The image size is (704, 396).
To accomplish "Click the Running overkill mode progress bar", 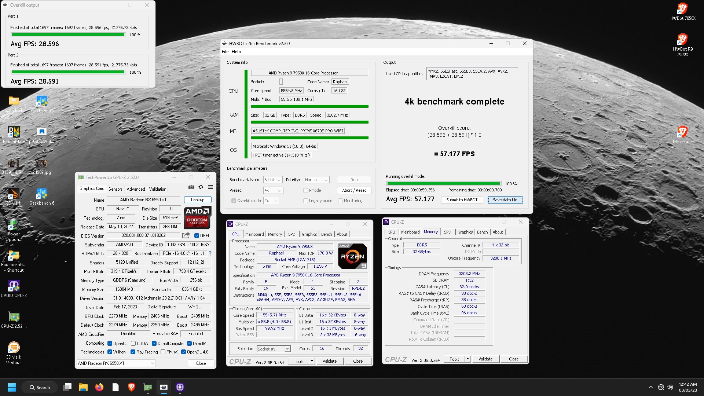I will click(444, 184).
